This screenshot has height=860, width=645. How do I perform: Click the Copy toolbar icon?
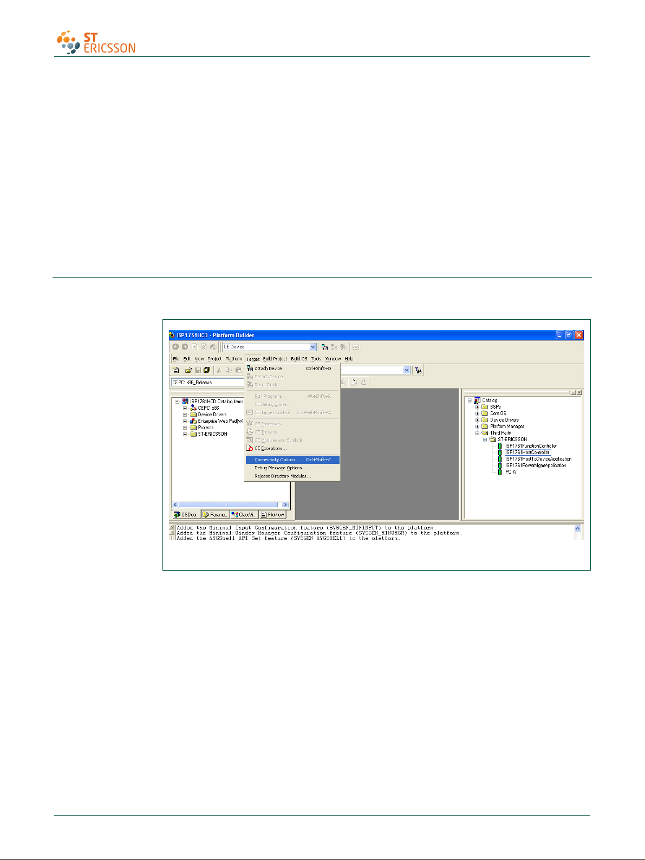[x=229, y=370]
